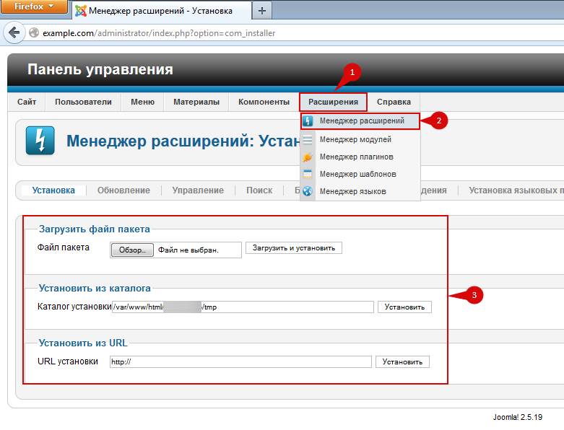
Task: Click the Firefox back arrow button
Action: pyautogui.click(x=14, y=33)
